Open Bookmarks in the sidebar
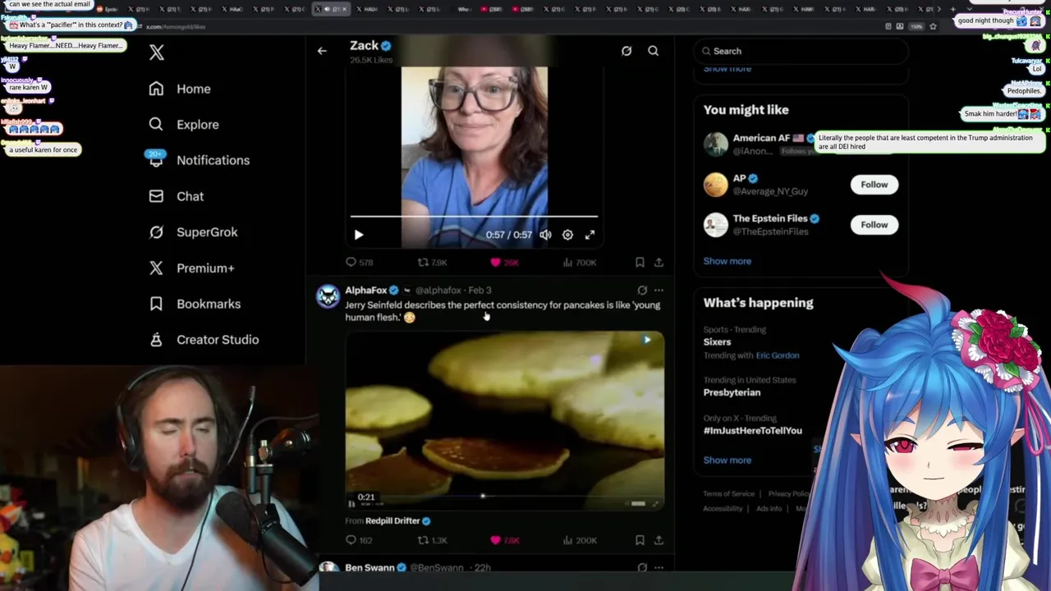Image resolution: width=1051 pixels, height=591 pixels. [195, 304]
